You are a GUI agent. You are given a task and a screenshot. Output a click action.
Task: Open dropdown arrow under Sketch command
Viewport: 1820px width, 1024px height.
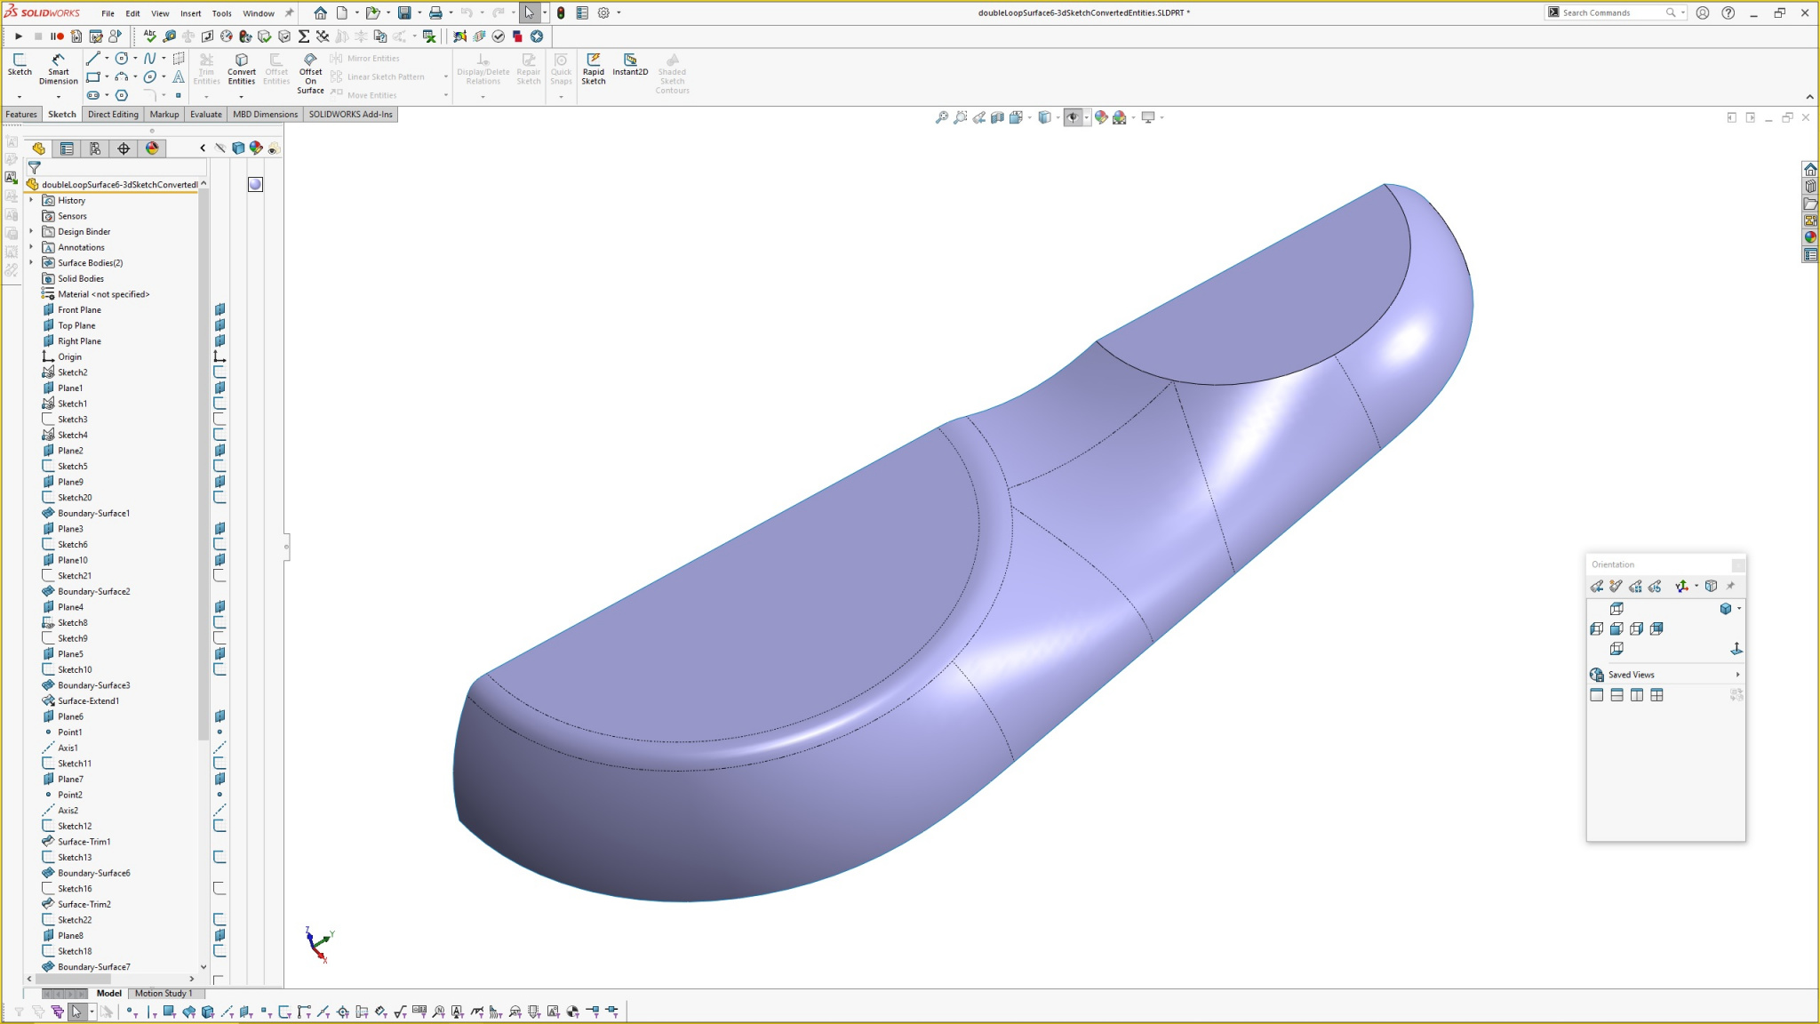(19, 96)
